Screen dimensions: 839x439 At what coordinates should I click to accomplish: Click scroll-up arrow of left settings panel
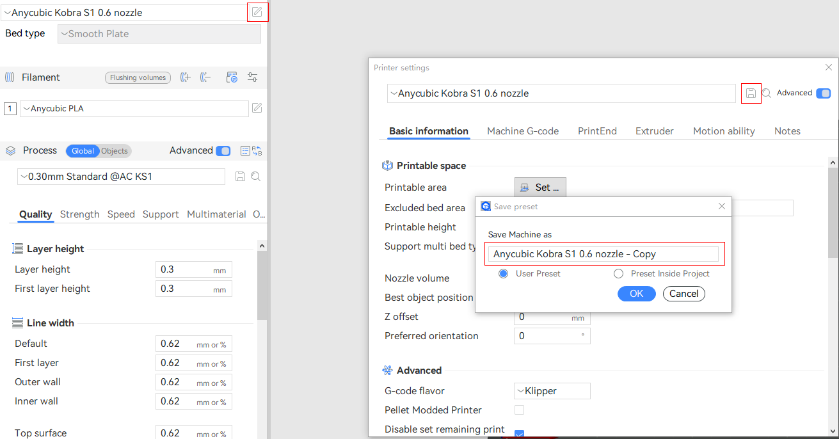[262, 245]
